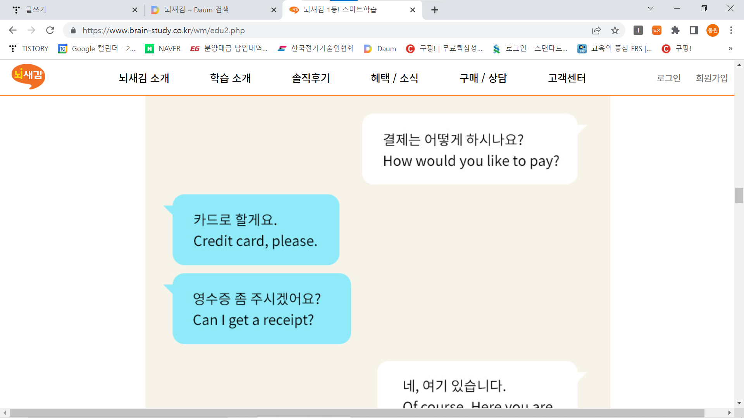The height and width of the screenshot is (418, 744).
Task: Click the 로그인 link
Action: point(668,78)
